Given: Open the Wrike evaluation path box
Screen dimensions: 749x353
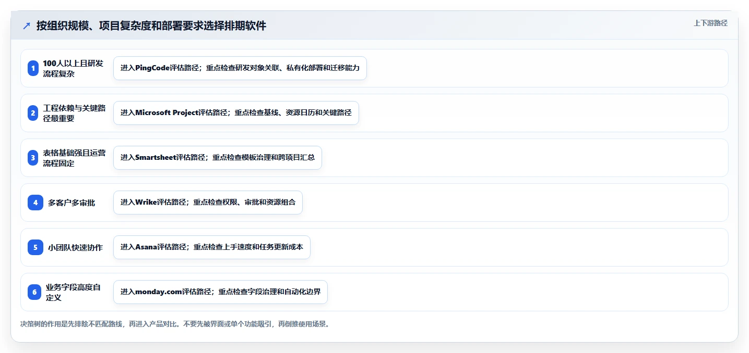Looking at the screenshot, I should [x=208, y=203].
